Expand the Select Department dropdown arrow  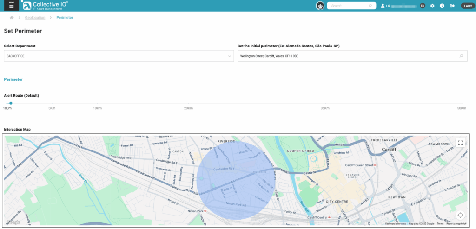[229, 56]
